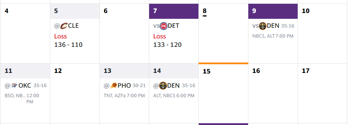Select date 12 on the calendar
The image size is (349, 125).
(58, 71)
